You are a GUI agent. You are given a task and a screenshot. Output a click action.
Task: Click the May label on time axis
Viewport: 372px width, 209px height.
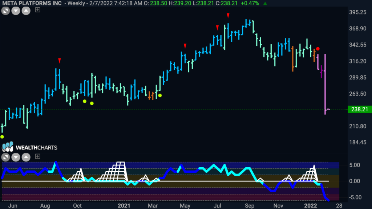185,206
